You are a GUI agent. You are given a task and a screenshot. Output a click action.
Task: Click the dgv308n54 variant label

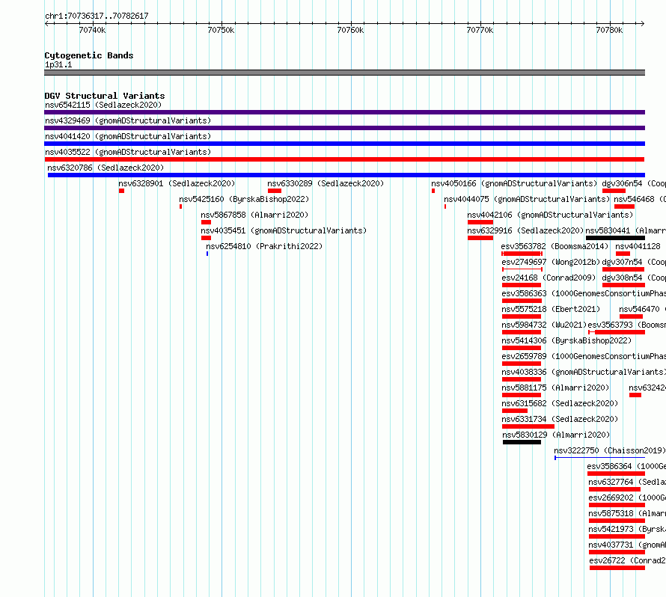tap(634, 278)
